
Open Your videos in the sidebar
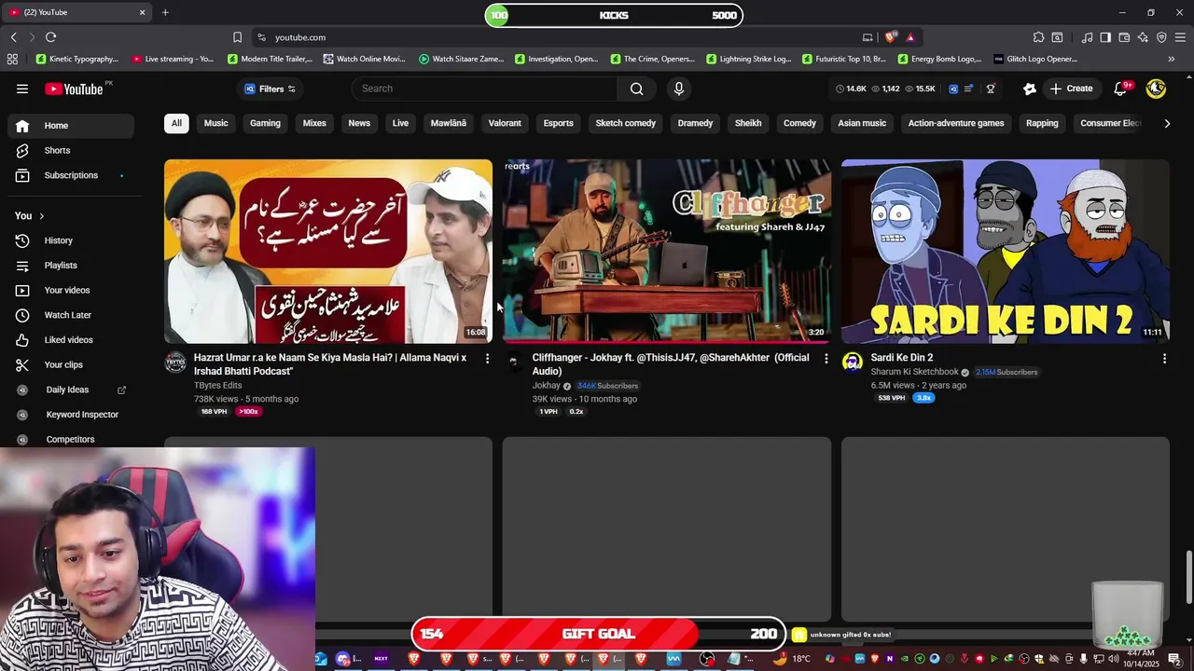[x=71, y=290]
